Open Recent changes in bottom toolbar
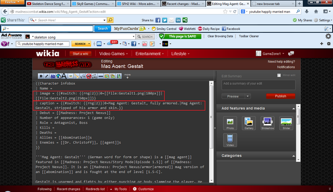Screen dimensions: 333x192 (68, 189)
